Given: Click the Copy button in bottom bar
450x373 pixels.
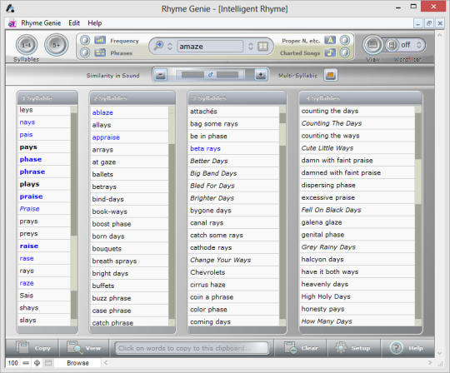Looking at the screenshot, I should [x=32, y=348].
